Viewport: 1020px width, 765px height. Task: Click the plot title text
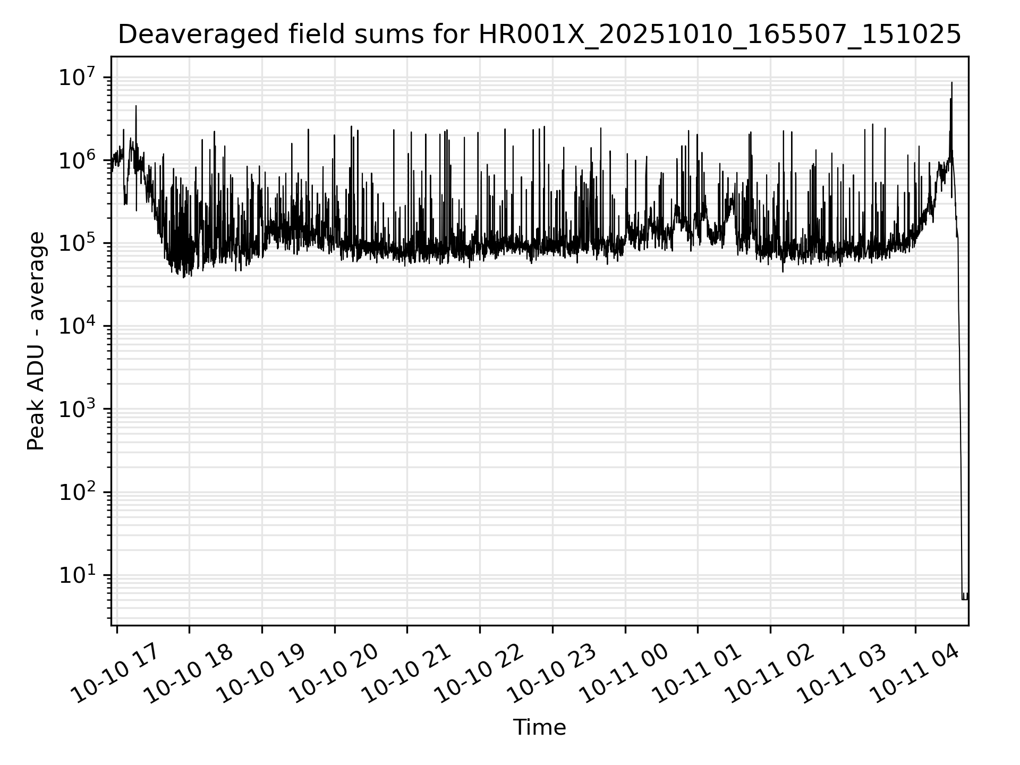click(539, 35)
